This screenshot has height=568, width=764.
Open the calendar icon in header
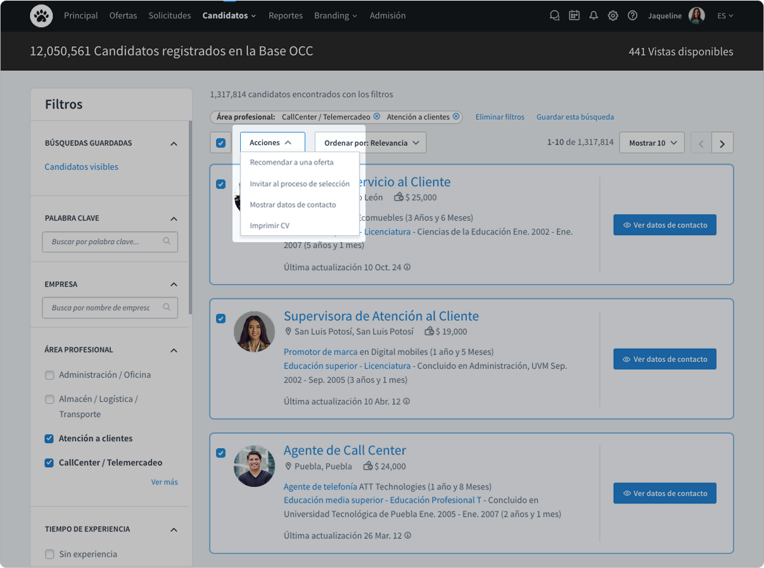574,16
